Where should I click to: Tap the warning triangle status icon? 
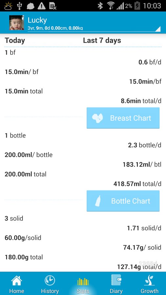point(41,6)
